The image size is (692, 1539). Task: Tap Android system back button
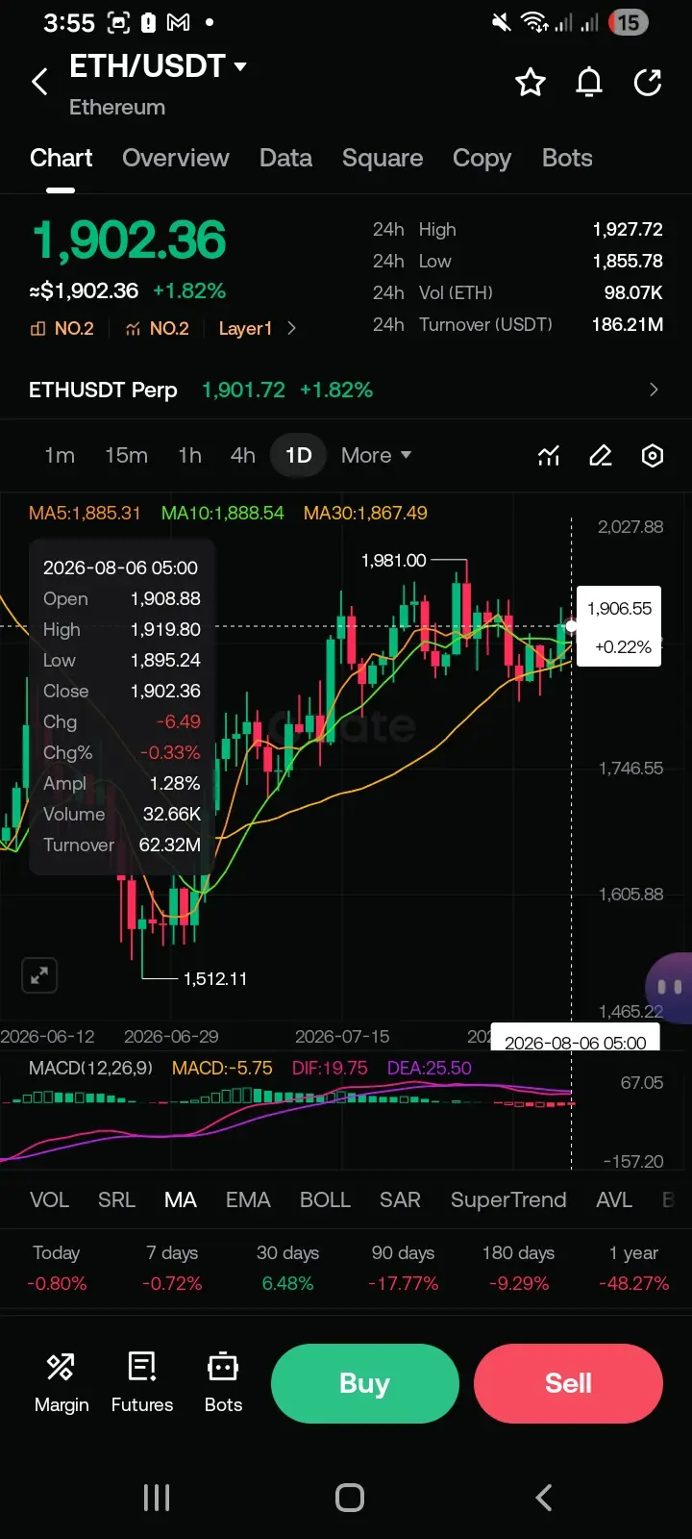[x=544, y=1497]
